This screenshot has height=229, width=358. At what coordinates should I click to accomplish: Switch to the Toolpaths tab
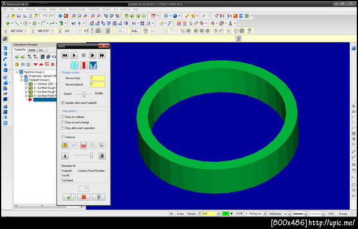pyautogui.click(x=20, y=49)
